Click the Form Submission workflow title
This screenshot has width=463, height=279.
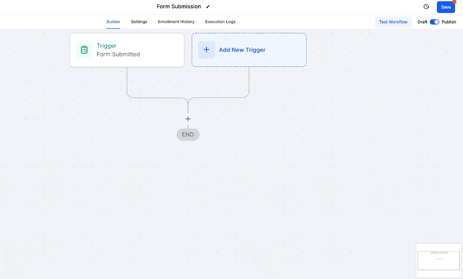click(x=179, y=7)
